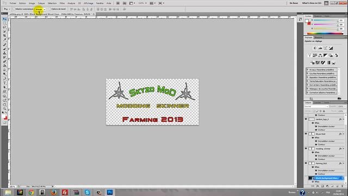Screen dimensions: 348x196
Task: Add a Curves adjustment via icon
Action: tap(326, 48)
